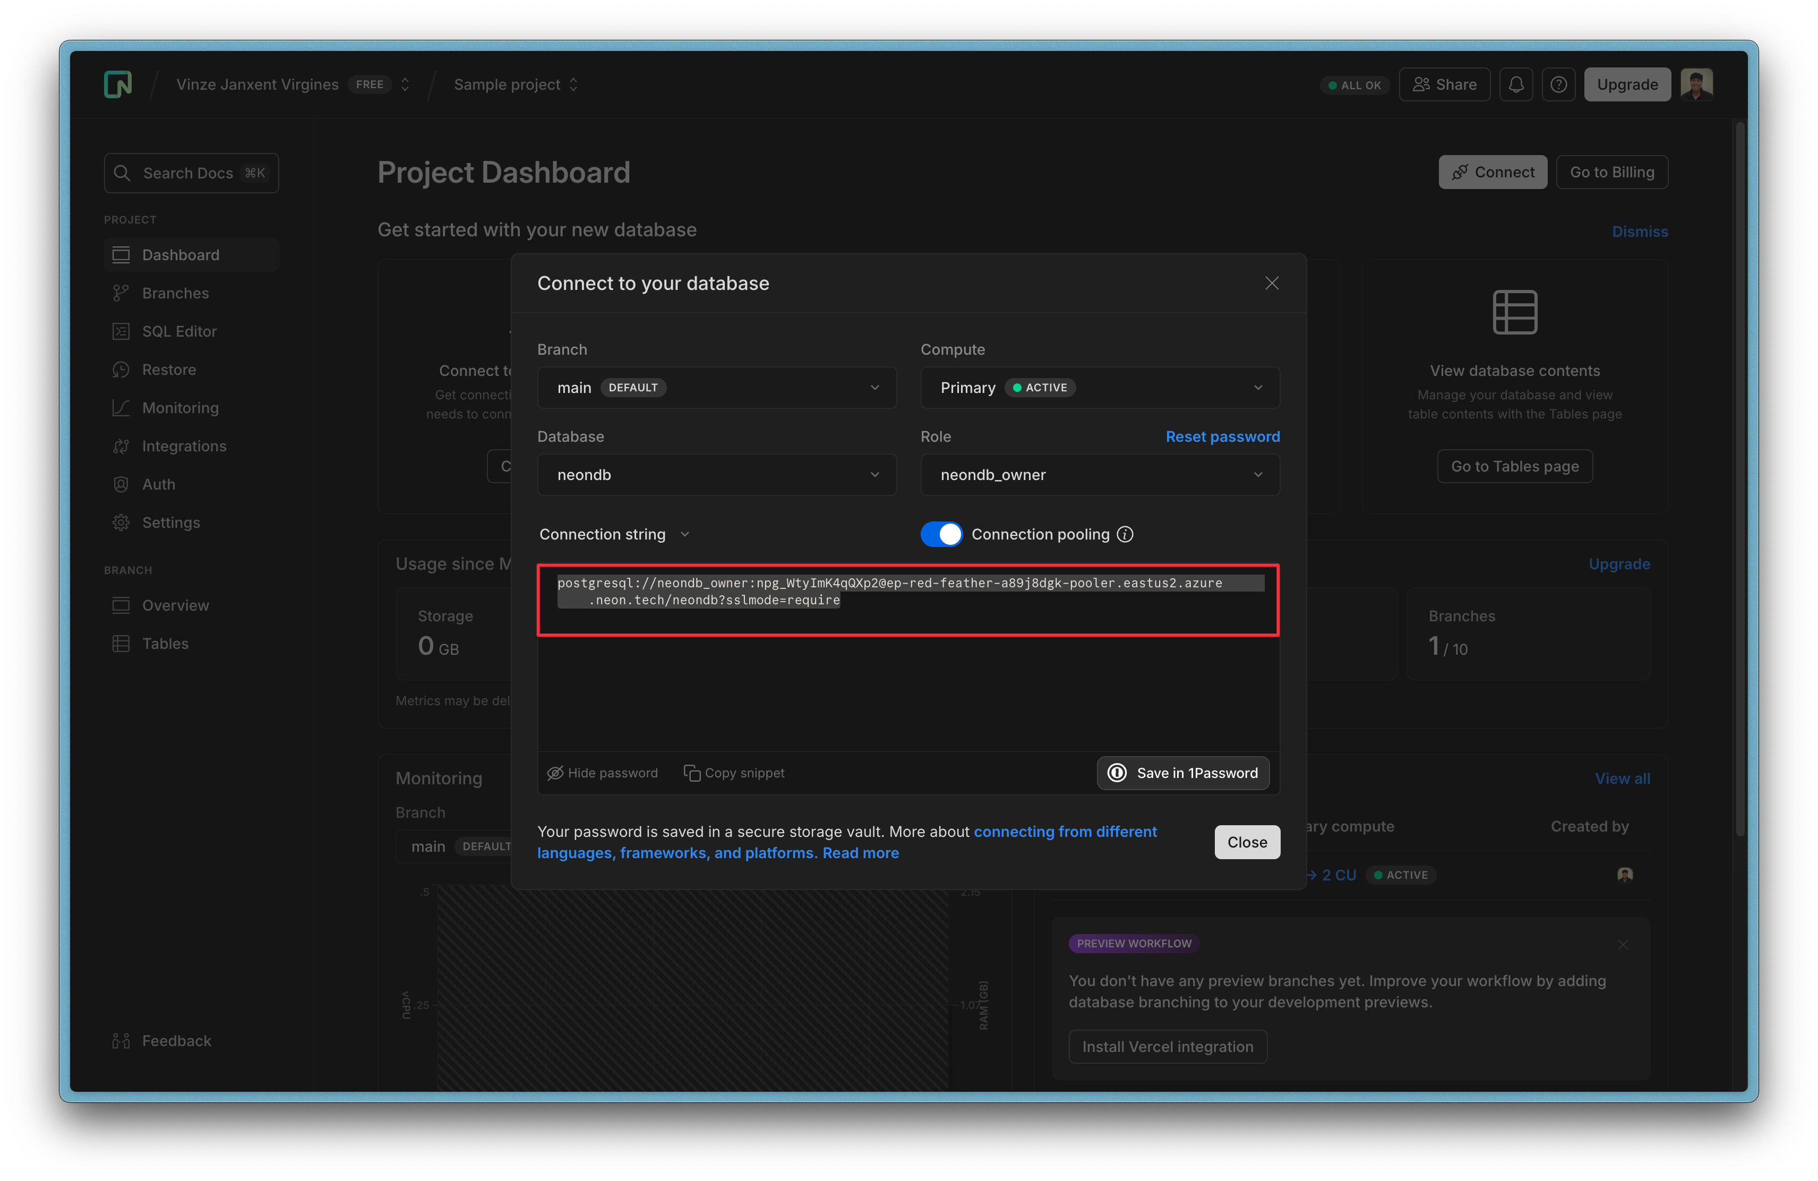The width and height of the screenshot is (1818, 1181).
Task: Open the Compute Primary dropdown
Action: pos(1099,387)
